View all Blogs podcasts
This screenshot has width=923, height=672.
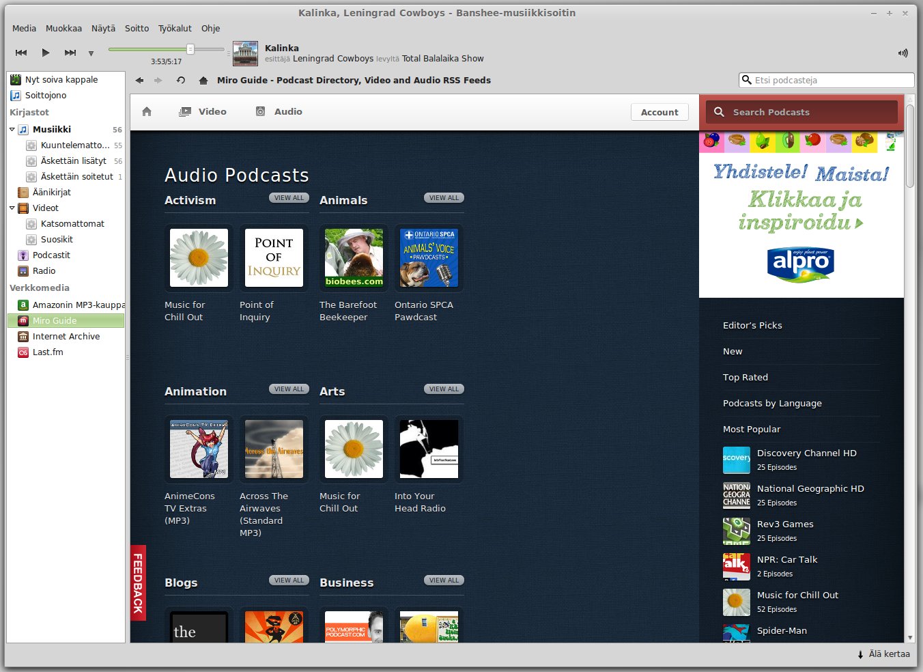click(x=289, y=580)
